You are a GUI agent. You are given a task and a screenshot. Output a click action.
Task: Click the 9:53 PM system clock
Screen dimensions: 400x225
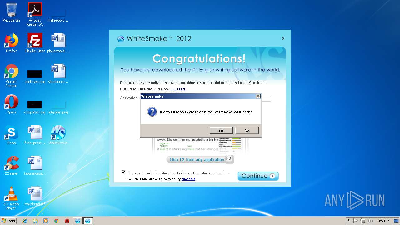pos(384,221)
